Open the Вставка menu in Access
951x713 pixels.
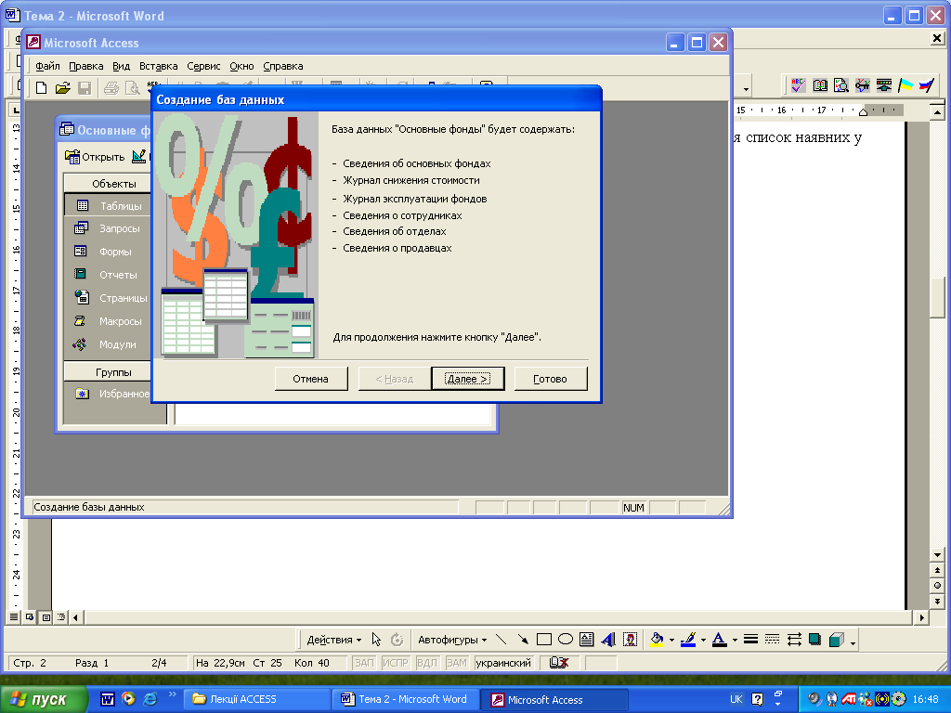pos(158,66)
